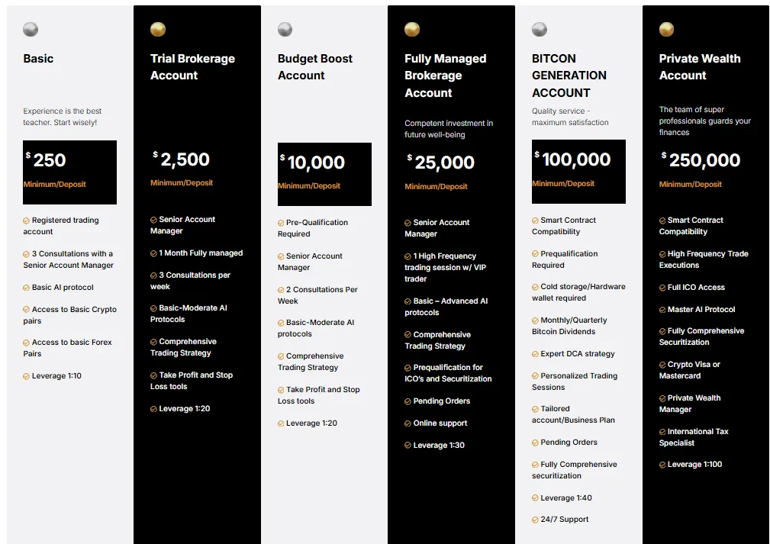Click checkmark next to Full ICO Access
Viewport: 770px width, 544px height.
click(x=662, y=288)
